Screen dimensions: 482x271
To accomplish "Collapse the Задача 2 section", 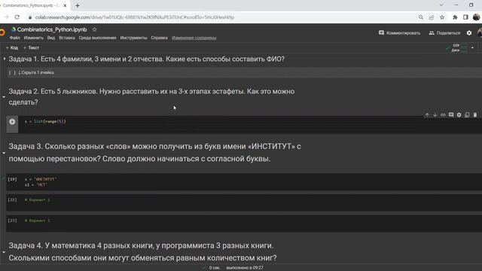I will point(4,97).
